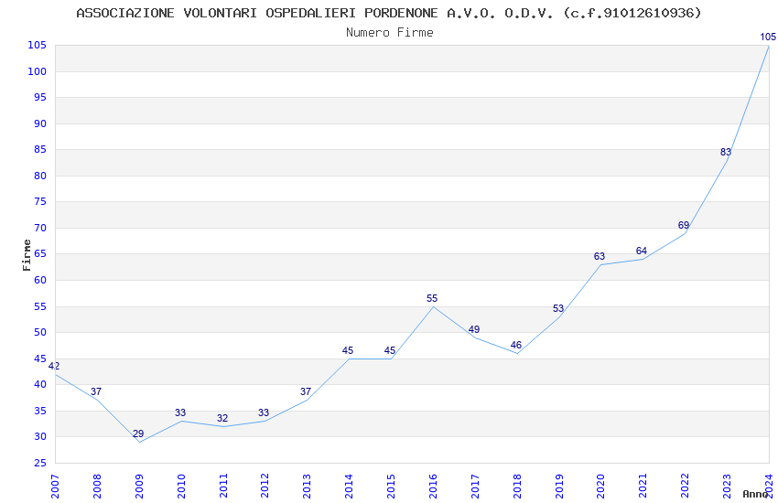
Task: Click the 2008 x-axis tick label
Action: (x=97, y=487)
